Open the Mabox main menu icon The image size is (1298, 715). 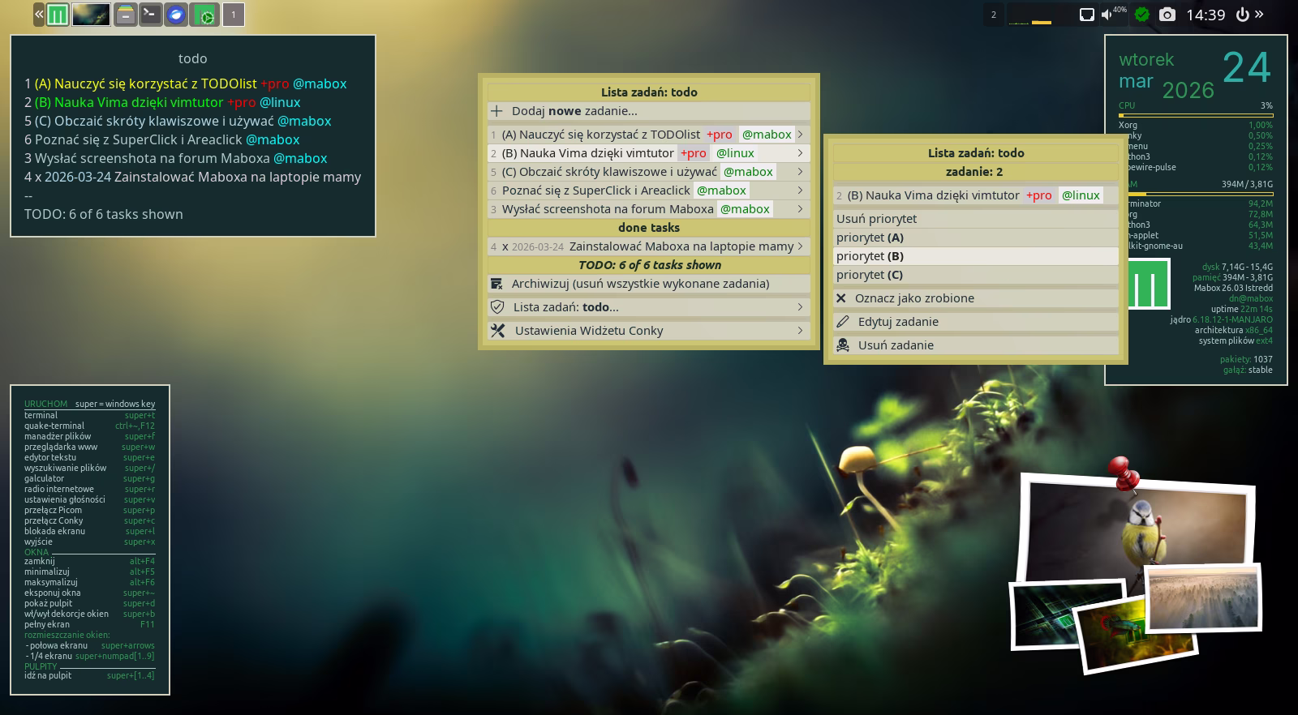tap(57, 15)
